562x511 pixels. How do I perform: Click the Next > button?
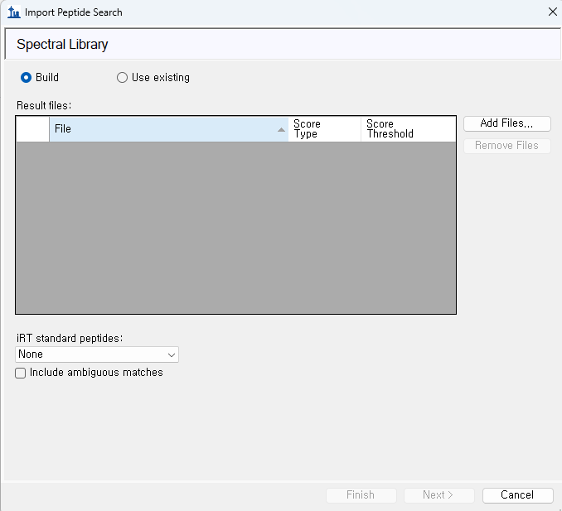tap(438, 495)
